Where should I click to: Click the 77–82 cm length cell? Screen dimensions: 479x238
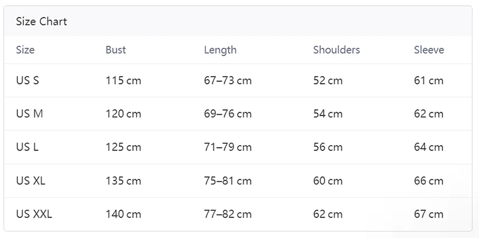228,214
